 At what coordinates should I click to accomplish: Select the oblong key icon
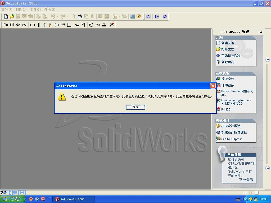click(x=33, y=25)
